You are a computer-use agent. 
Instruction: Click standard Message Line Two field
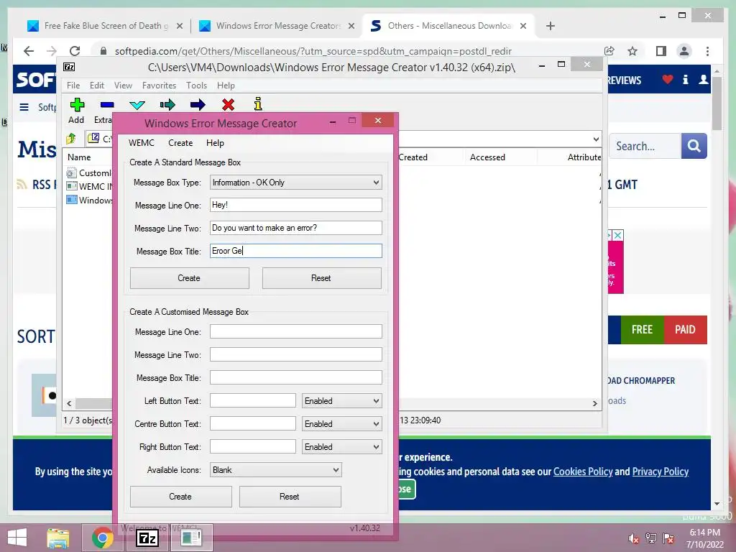pyautogui.click(x=295, y=228)
